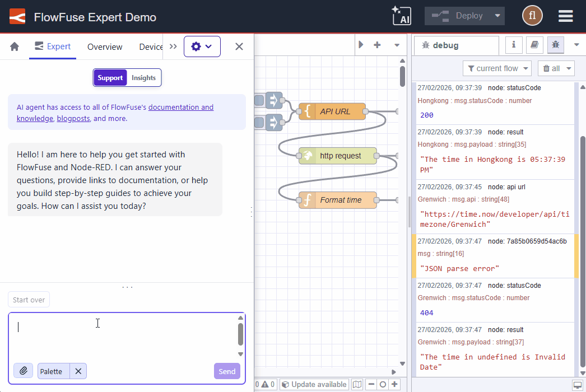
Task: Click the zoom in icon on the workspace
Action: (395, 384)
